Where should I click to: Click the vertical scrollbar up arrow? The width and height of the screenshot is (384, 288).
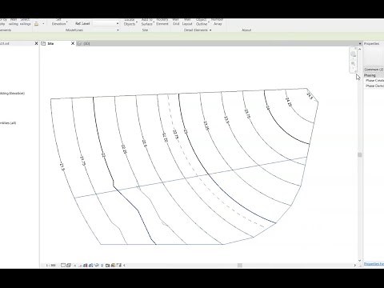click(x=360, y=50)
